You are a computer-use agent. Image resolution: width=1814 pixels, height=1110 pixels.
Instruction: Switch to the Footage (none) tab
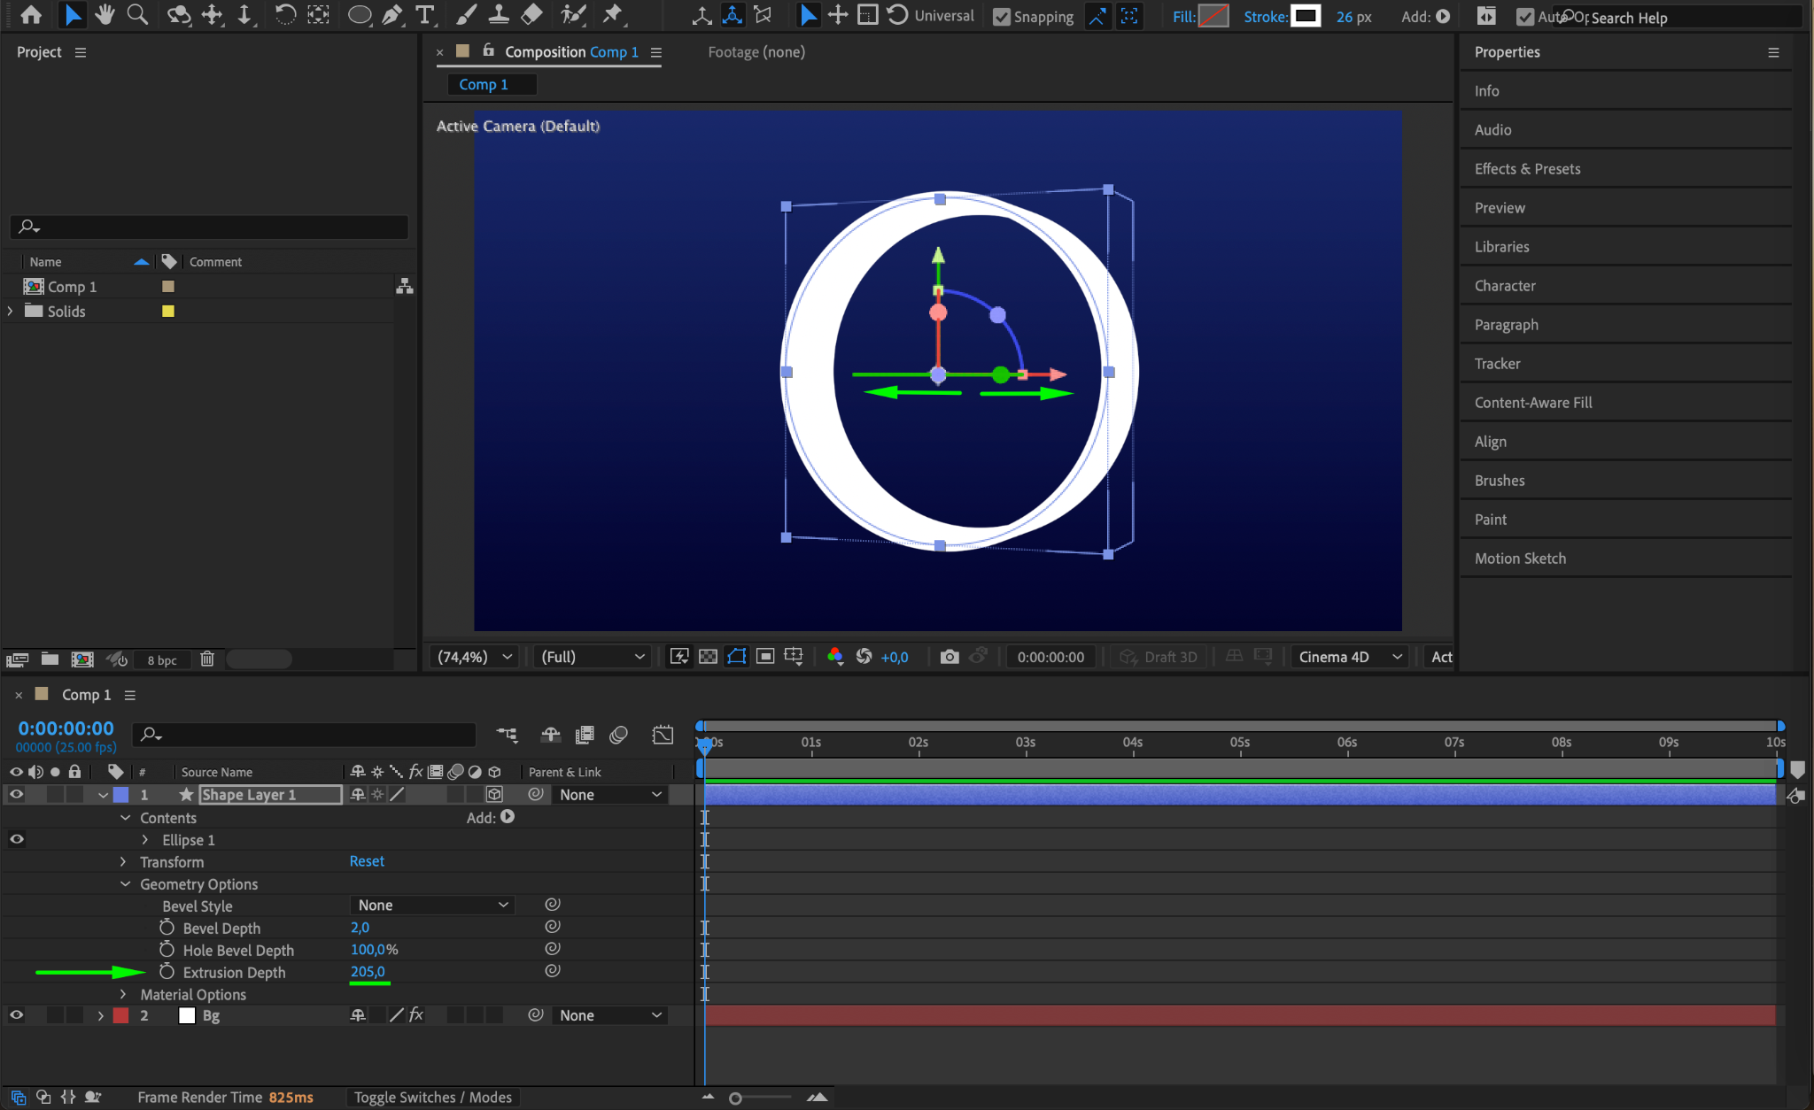pyautogui.click(x=756, y=52)
